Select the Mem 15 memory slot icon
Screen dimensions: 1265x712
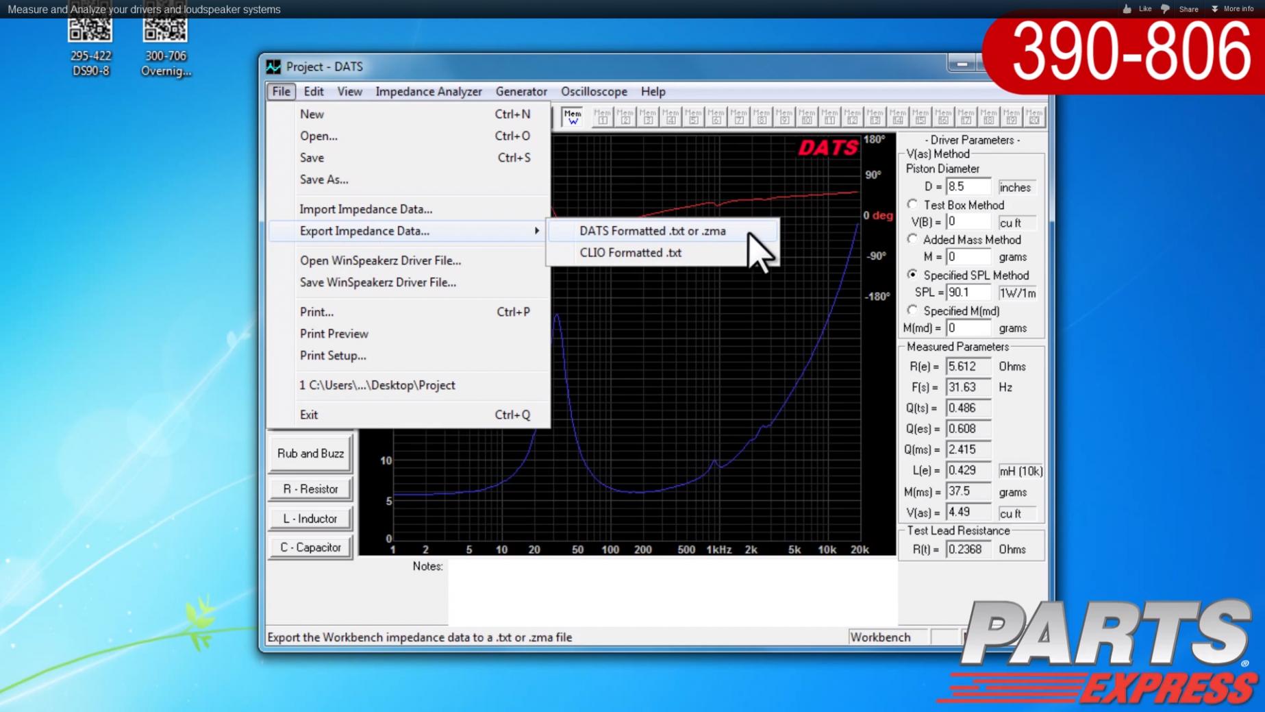click(920, 117)
